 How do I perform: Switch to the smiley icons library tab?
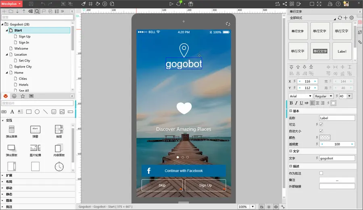(14, 96)
